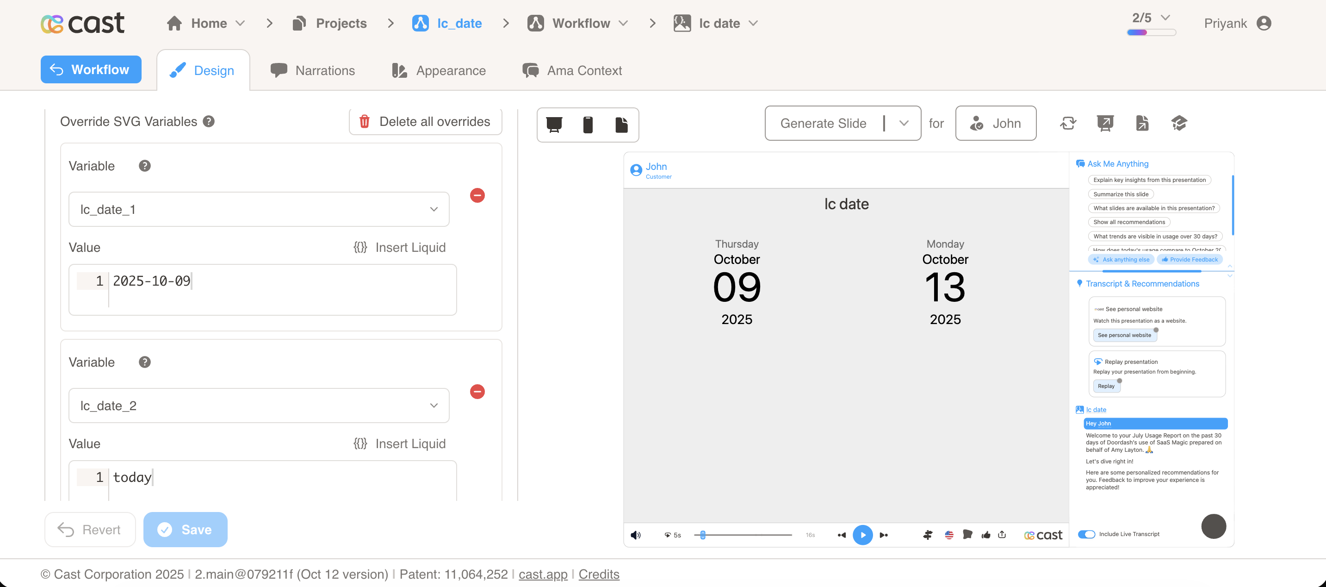Click the playback timeline slider handle

(x=703, y=535)
